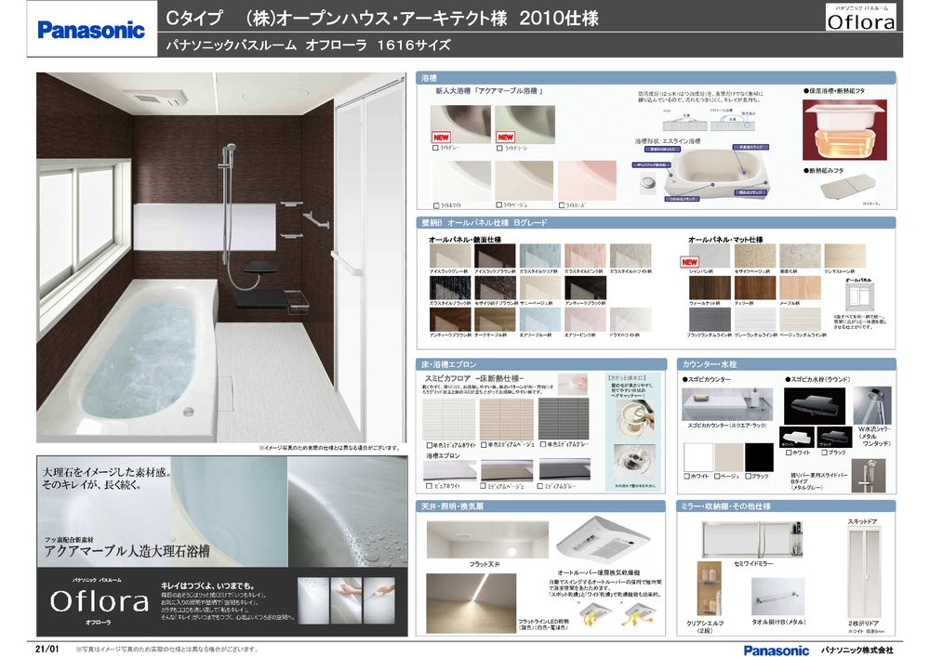Check the faucet ブラック color box
This screenshot has height=657, width=930.
coord(824,453)
